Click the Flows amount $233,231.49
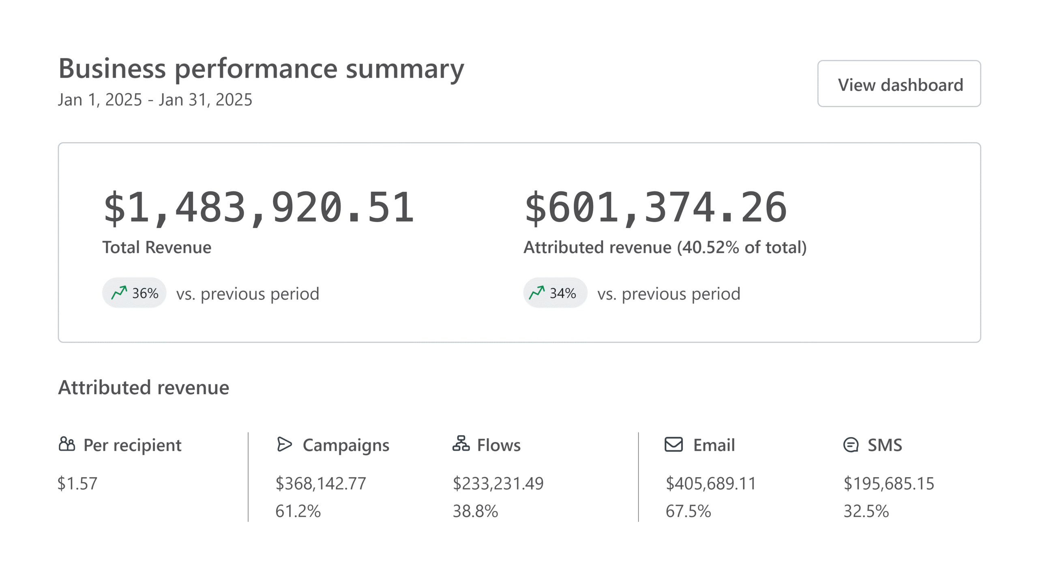The height and width of the screenshot is (584, 1038). (x=498, y=483)
